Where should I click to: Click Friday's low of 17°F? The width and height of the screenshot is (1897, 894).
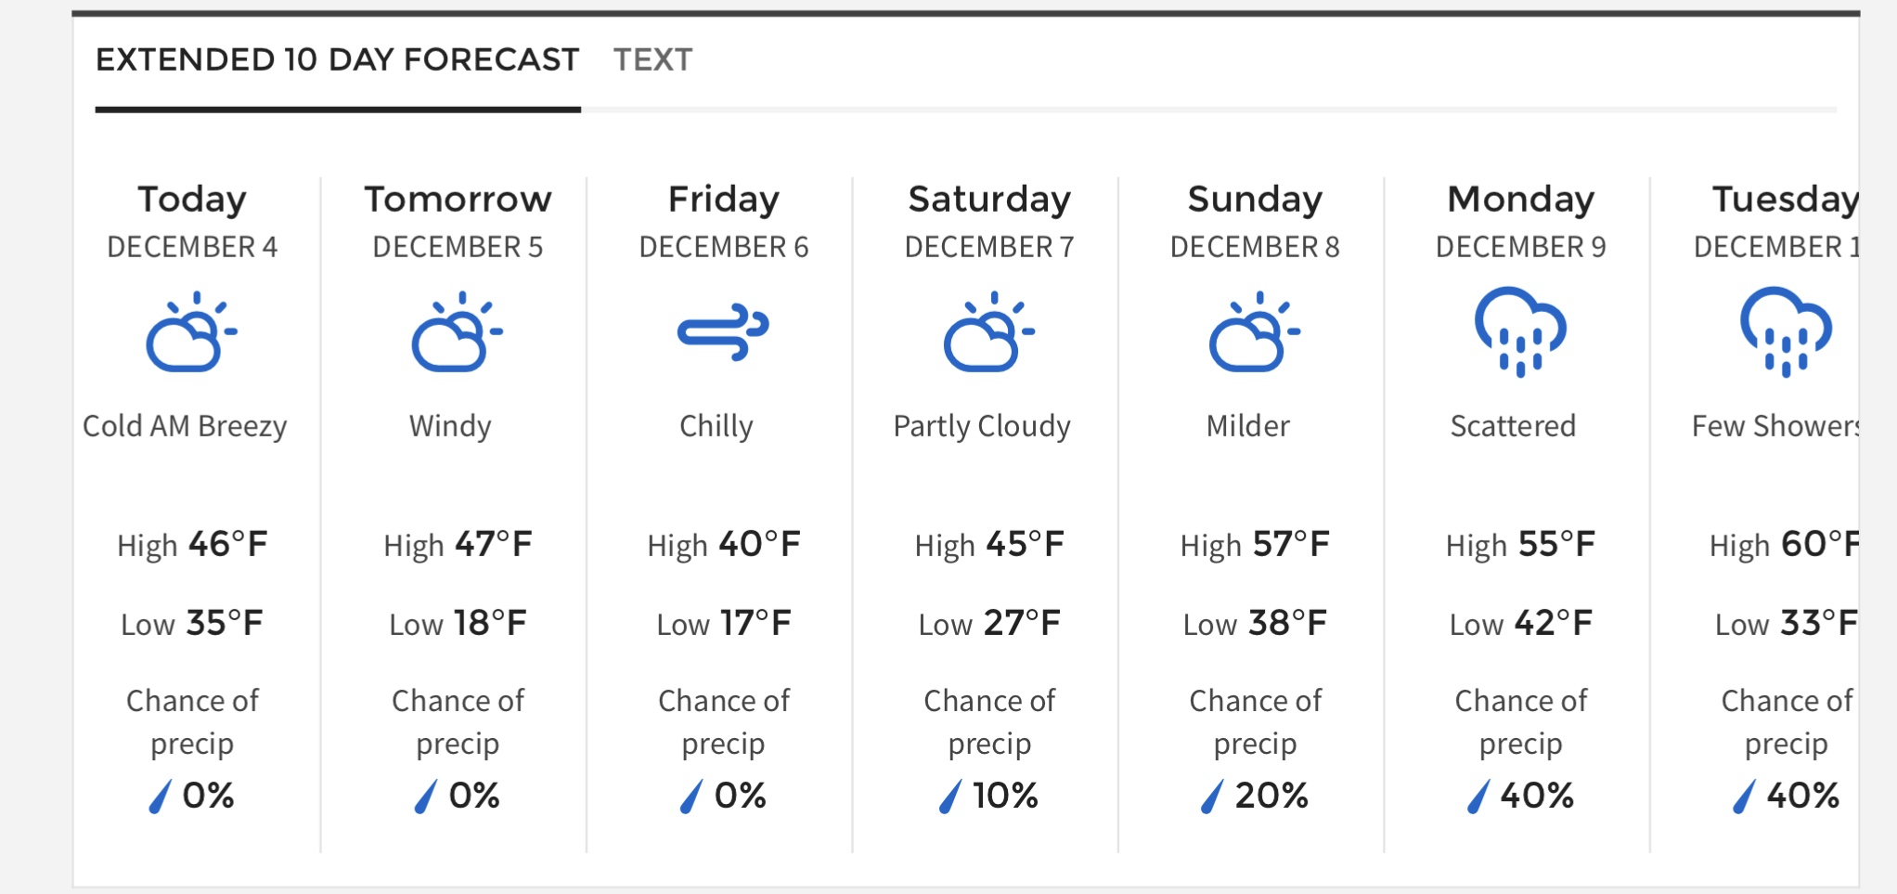[724, 624]
